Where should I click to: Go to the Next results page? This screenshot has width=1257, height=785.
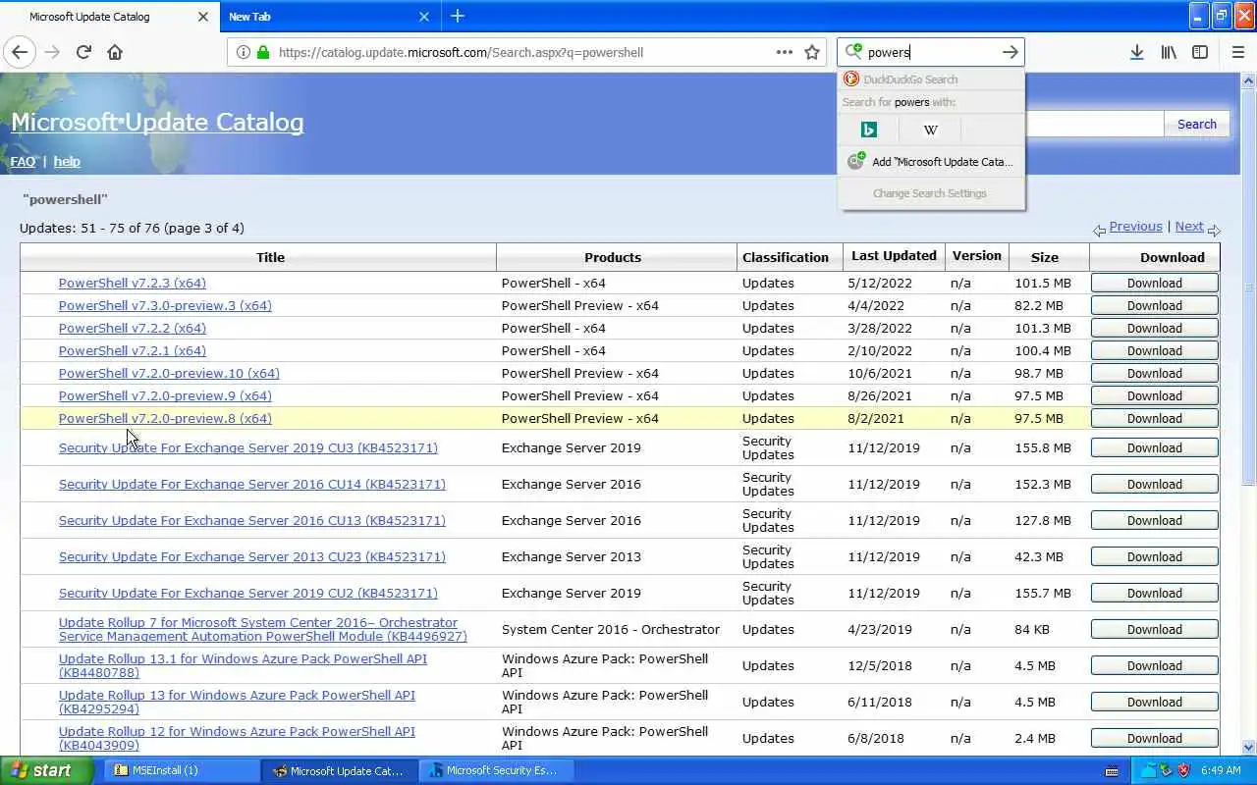pyautogui.click(x=1188, y=227)
